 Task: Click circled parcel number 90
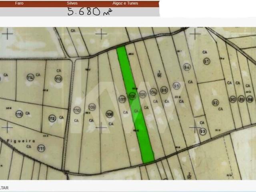[233, 99]
